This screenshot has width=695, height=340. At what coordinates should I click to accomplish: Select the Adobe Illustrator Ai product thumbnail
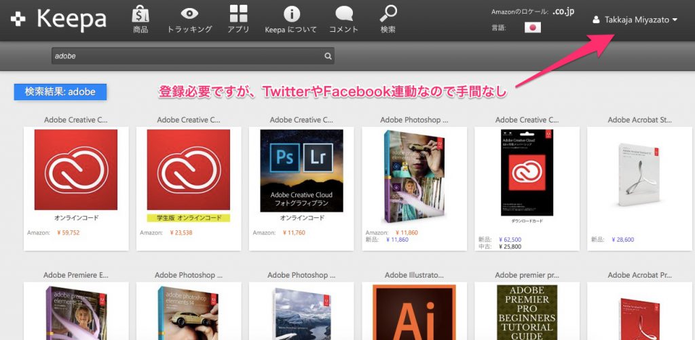pos(414,312)
